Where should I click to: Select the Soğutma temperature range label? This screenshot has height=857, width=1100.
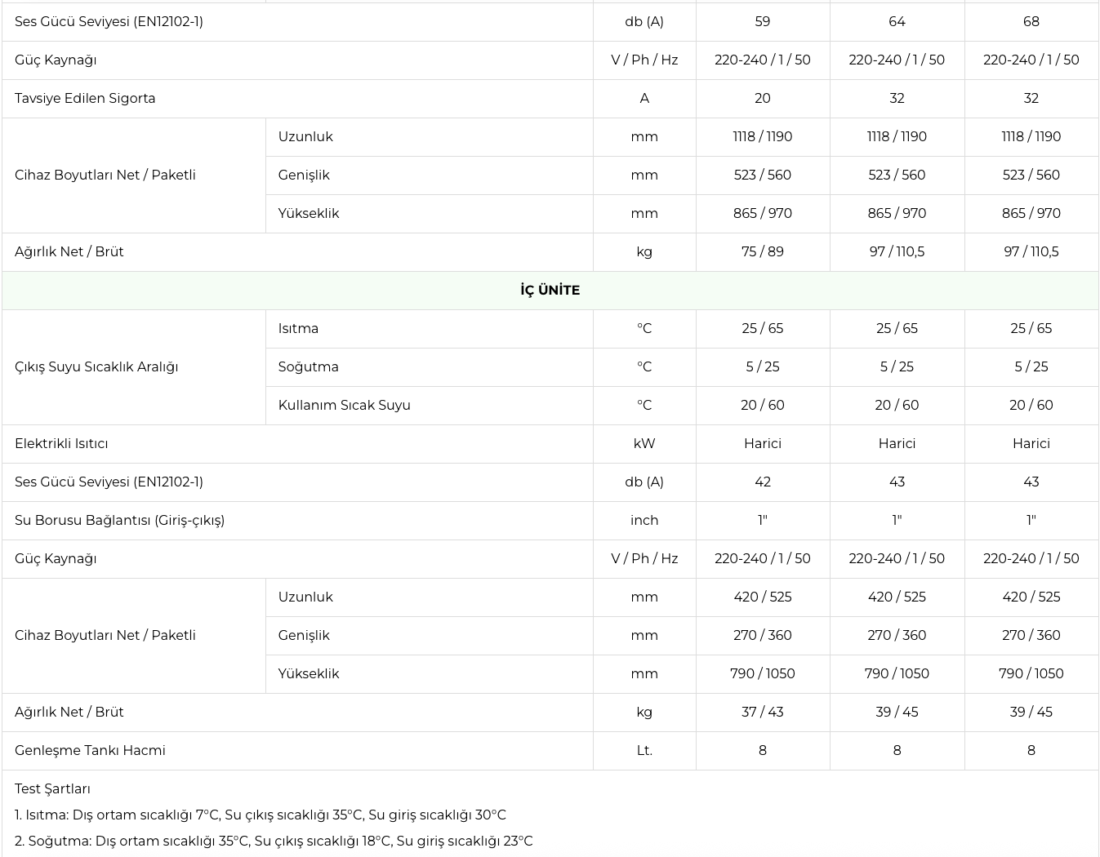[x=308, y=367]
